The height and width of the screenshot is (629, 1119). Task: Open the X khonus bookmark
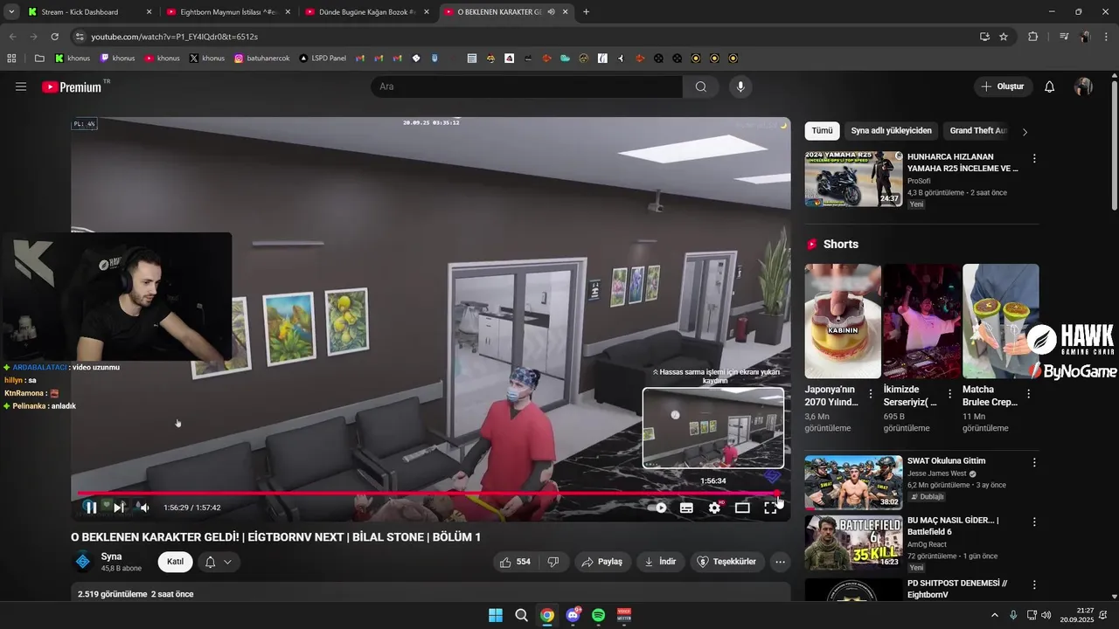pos(207,59)
